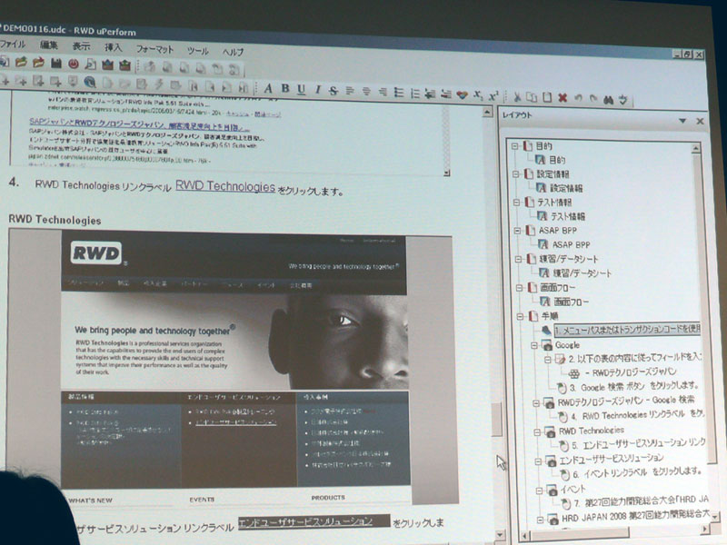Close the レイアウト panel
This screenshot has height=545, width=727.
[700, 121]
